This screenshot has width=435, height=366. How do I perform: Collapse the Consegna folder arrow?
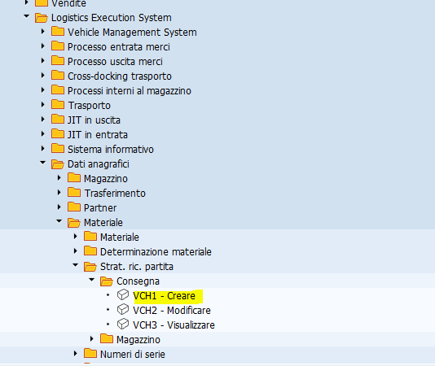coord(91,280)
